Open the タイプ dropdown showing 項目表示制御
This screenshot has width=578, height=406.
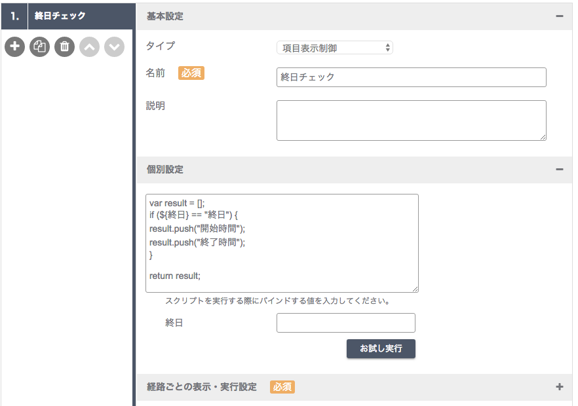[x=335, y=48]
